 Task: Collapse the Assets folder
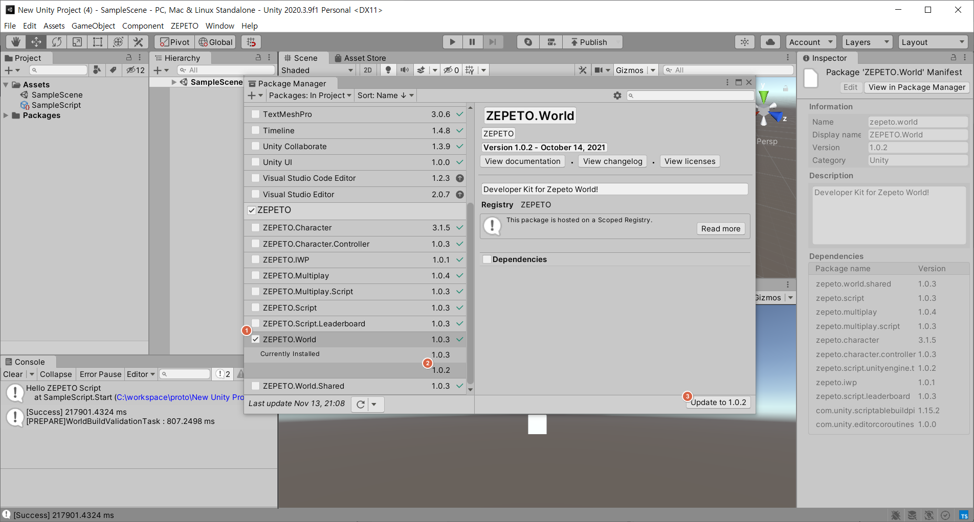6,85
